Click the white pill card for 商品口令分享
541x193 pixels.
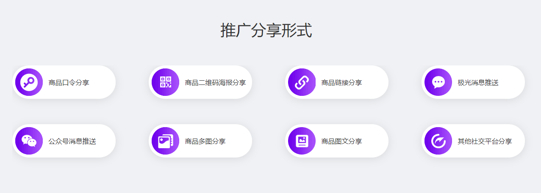click(64, 82)
